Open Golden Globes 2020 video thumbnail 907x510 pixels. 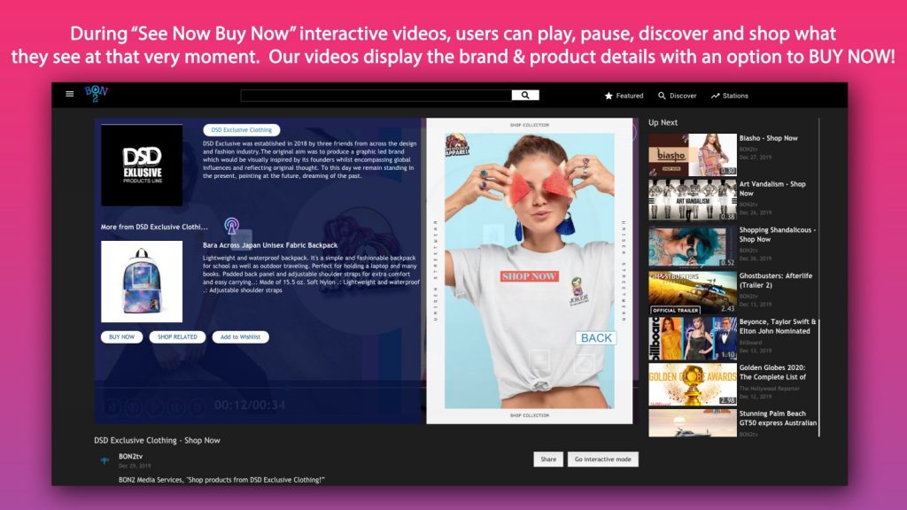click(x=693, y=384)
